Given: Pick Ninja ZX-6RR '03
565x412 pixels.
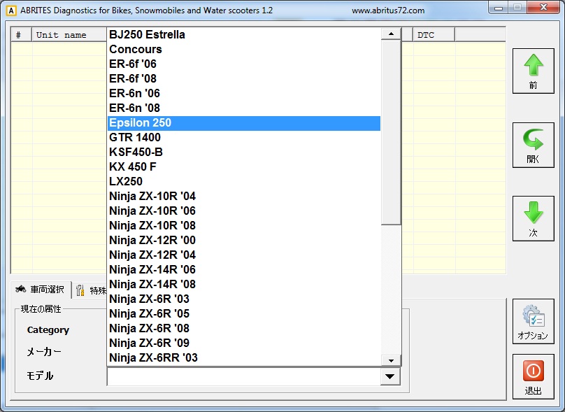Looking at the screenshot, I should [244, 358].
